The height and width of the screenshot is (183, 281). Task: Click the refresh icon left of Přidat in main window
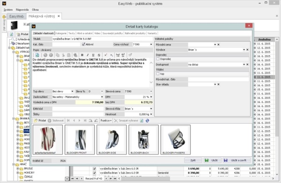11,34
